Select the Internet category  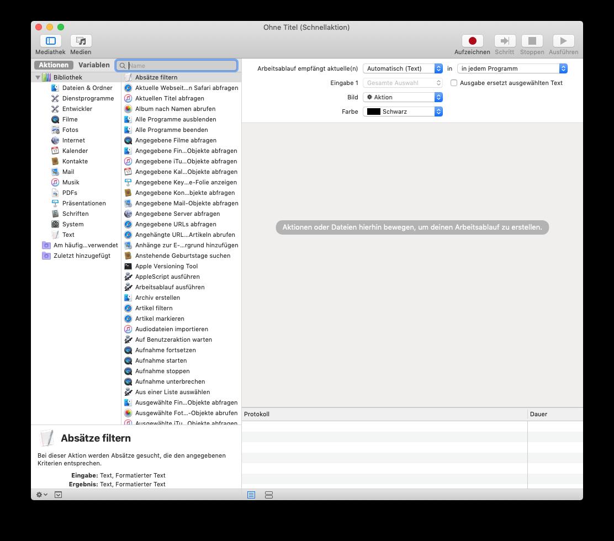68,140
